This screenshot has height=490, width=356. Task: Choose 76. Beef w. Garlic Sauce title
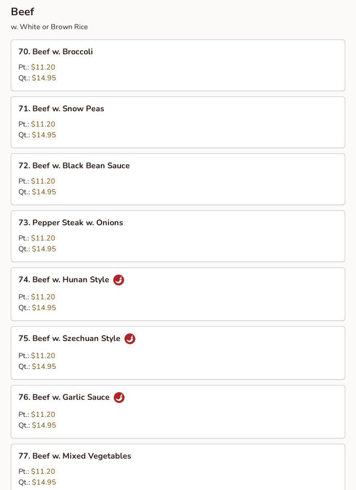(x=64, y=397)
